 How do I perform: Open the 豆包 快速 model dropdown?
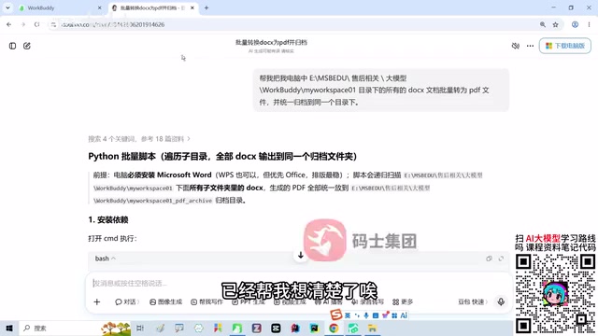click(473, 301)
